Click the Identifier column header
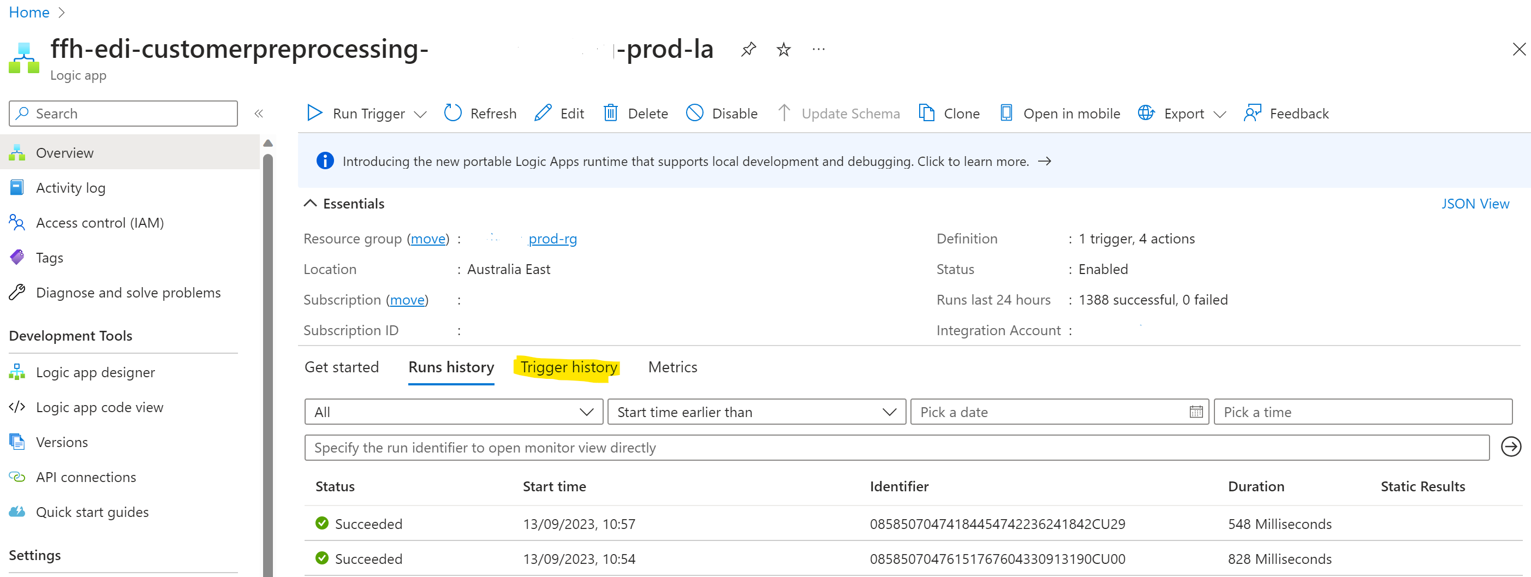This screenshot has width=1531, height=577. [898, 487]
